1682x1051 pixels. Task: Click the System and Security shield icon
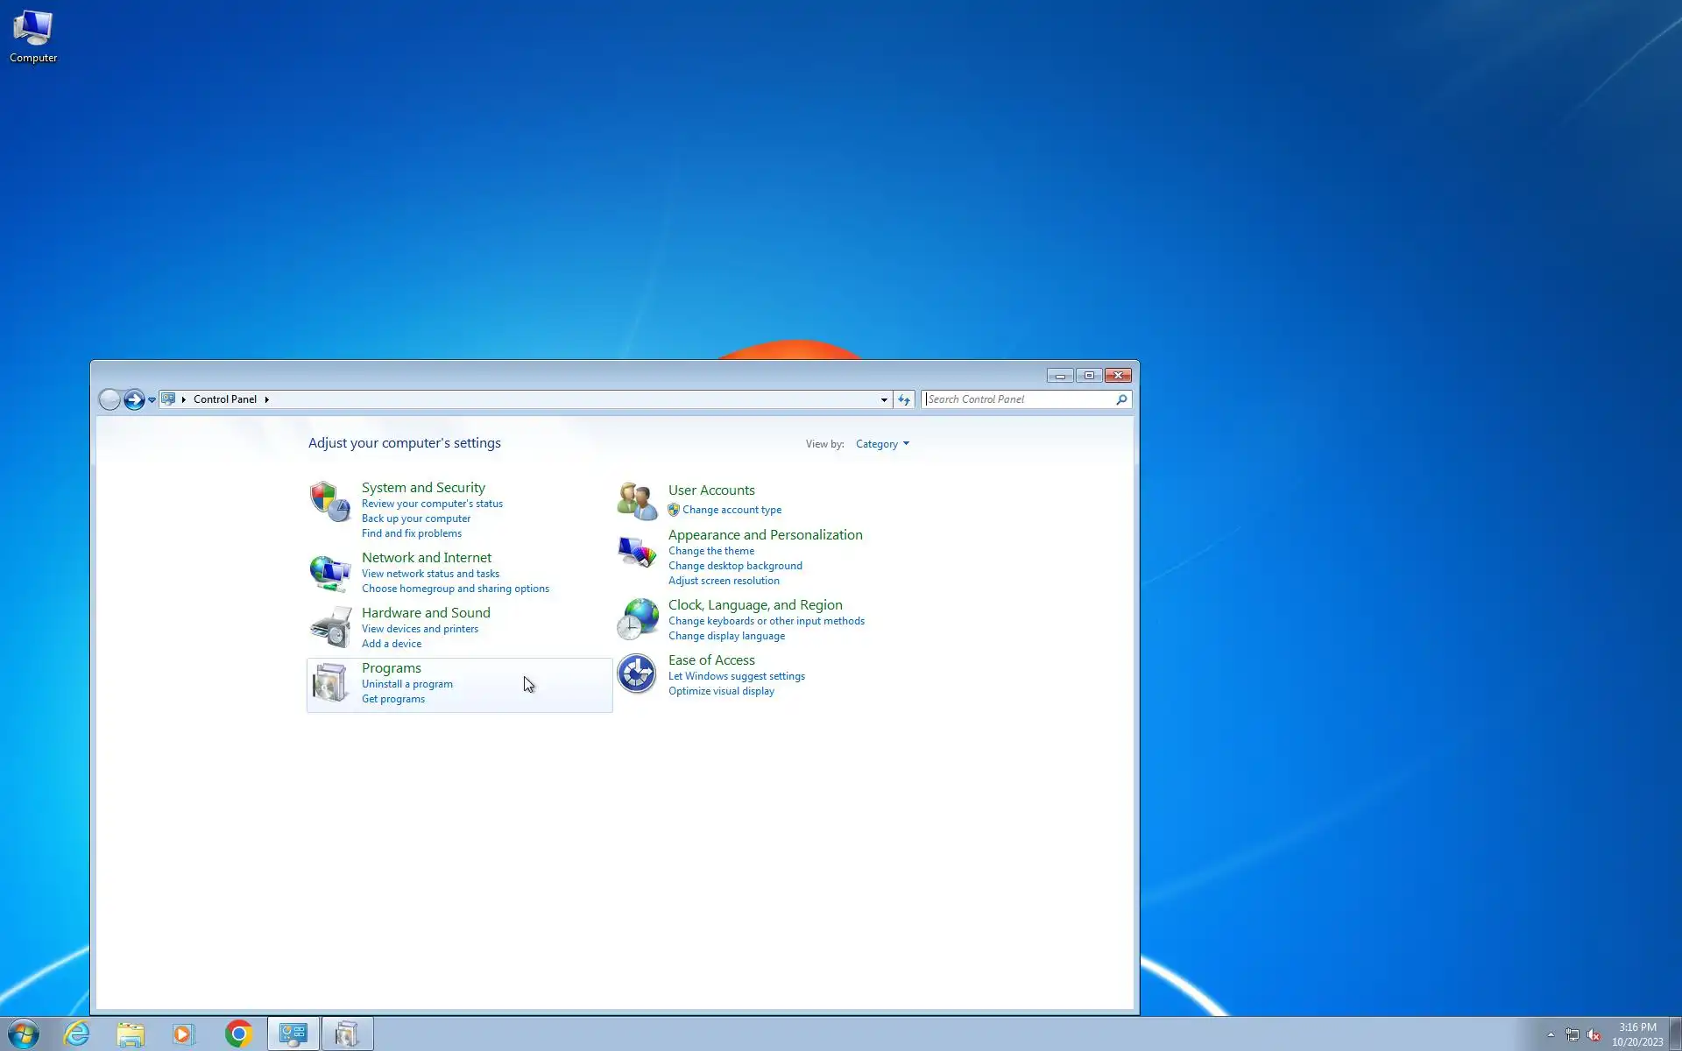pyautogui.click(x=329, y=501)
